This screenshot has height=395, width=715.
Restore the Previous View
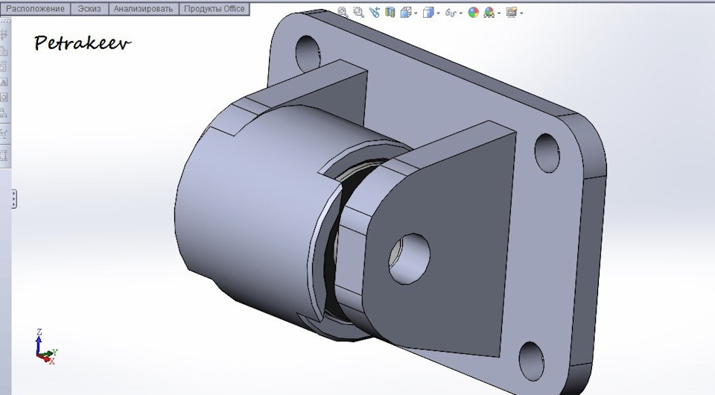[x=375, y=13]
